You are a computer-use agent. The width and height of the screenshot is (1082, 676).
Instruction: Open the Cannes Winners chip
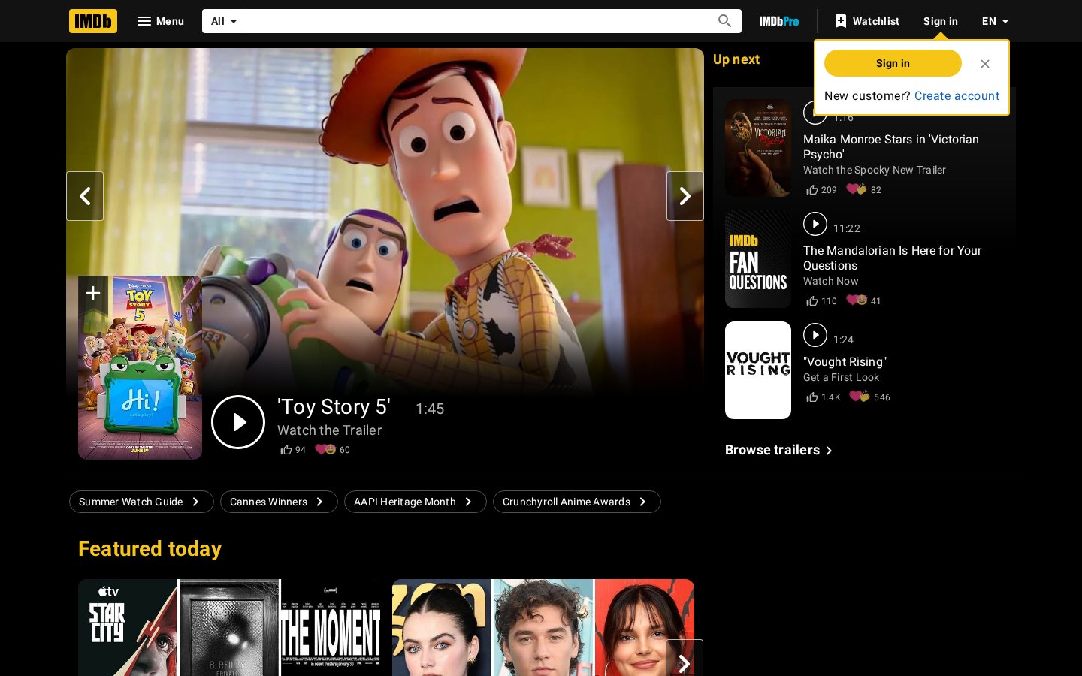(279, 502)
